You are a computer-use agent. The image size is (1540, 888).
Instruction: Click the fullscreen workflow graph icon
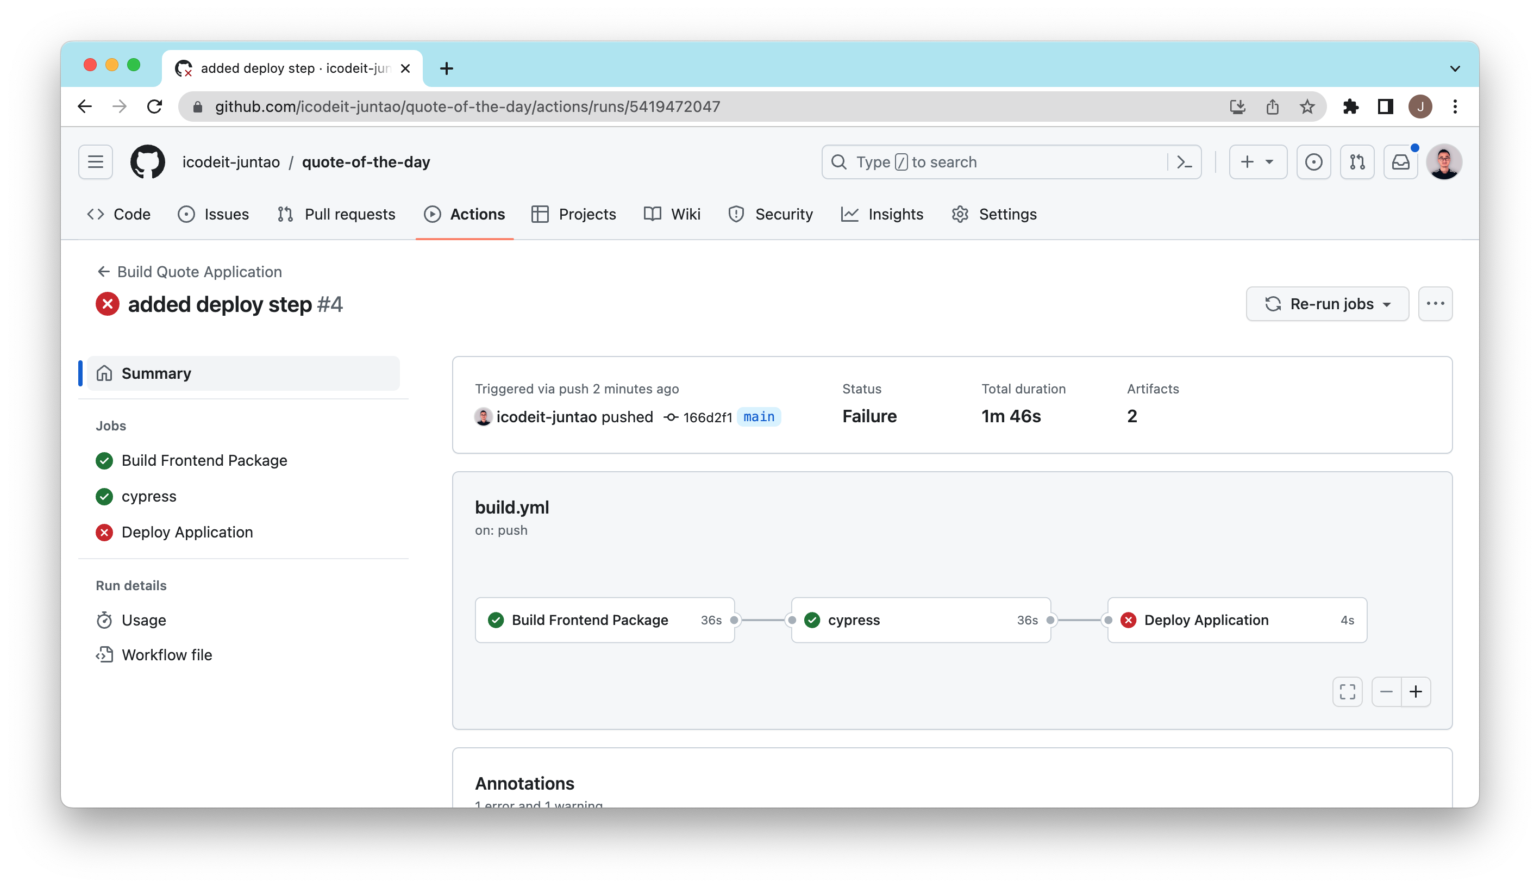pyautogui.click(x=1347, y=692)
